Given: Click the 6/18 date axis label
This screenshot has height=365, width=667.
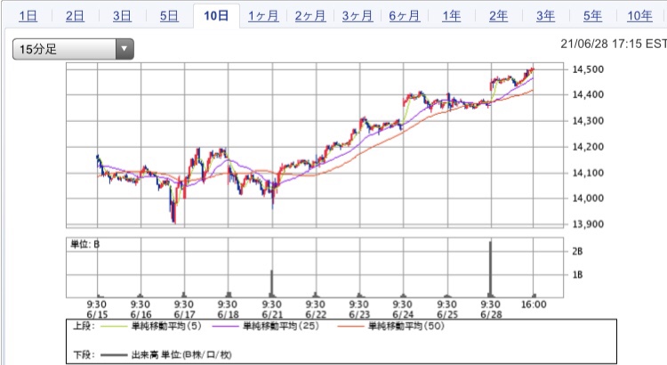Looking at the screenshot, I should 228,315.
